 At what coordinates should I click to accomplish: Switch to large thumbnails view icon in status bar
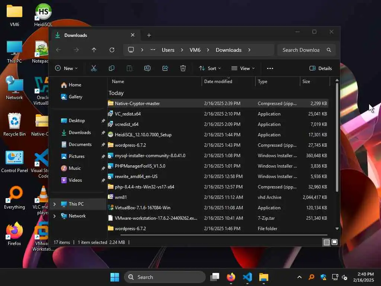(x=334, y=242)
